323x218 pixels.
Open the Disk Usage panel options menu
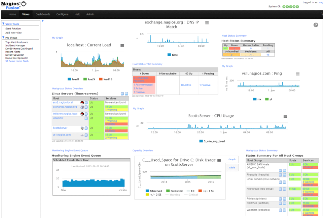pos(219,160)
